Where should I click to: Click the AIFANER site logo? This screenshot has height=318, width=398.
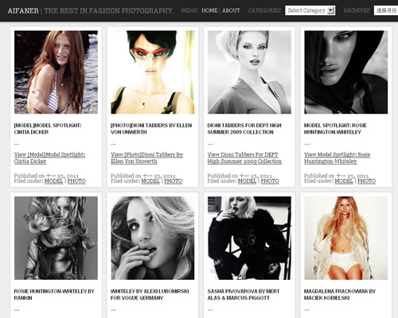(23, 10)
